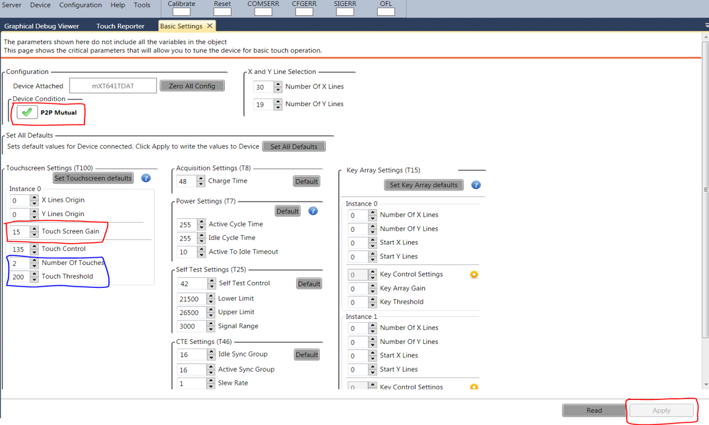Click the green P2P Mutual checkmark icon

coord(27,113)
